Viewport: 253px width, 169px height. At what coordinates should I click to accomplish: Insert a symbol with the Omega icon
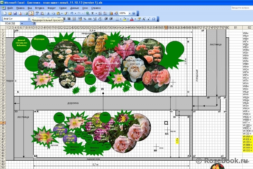[x=154, y=19]
